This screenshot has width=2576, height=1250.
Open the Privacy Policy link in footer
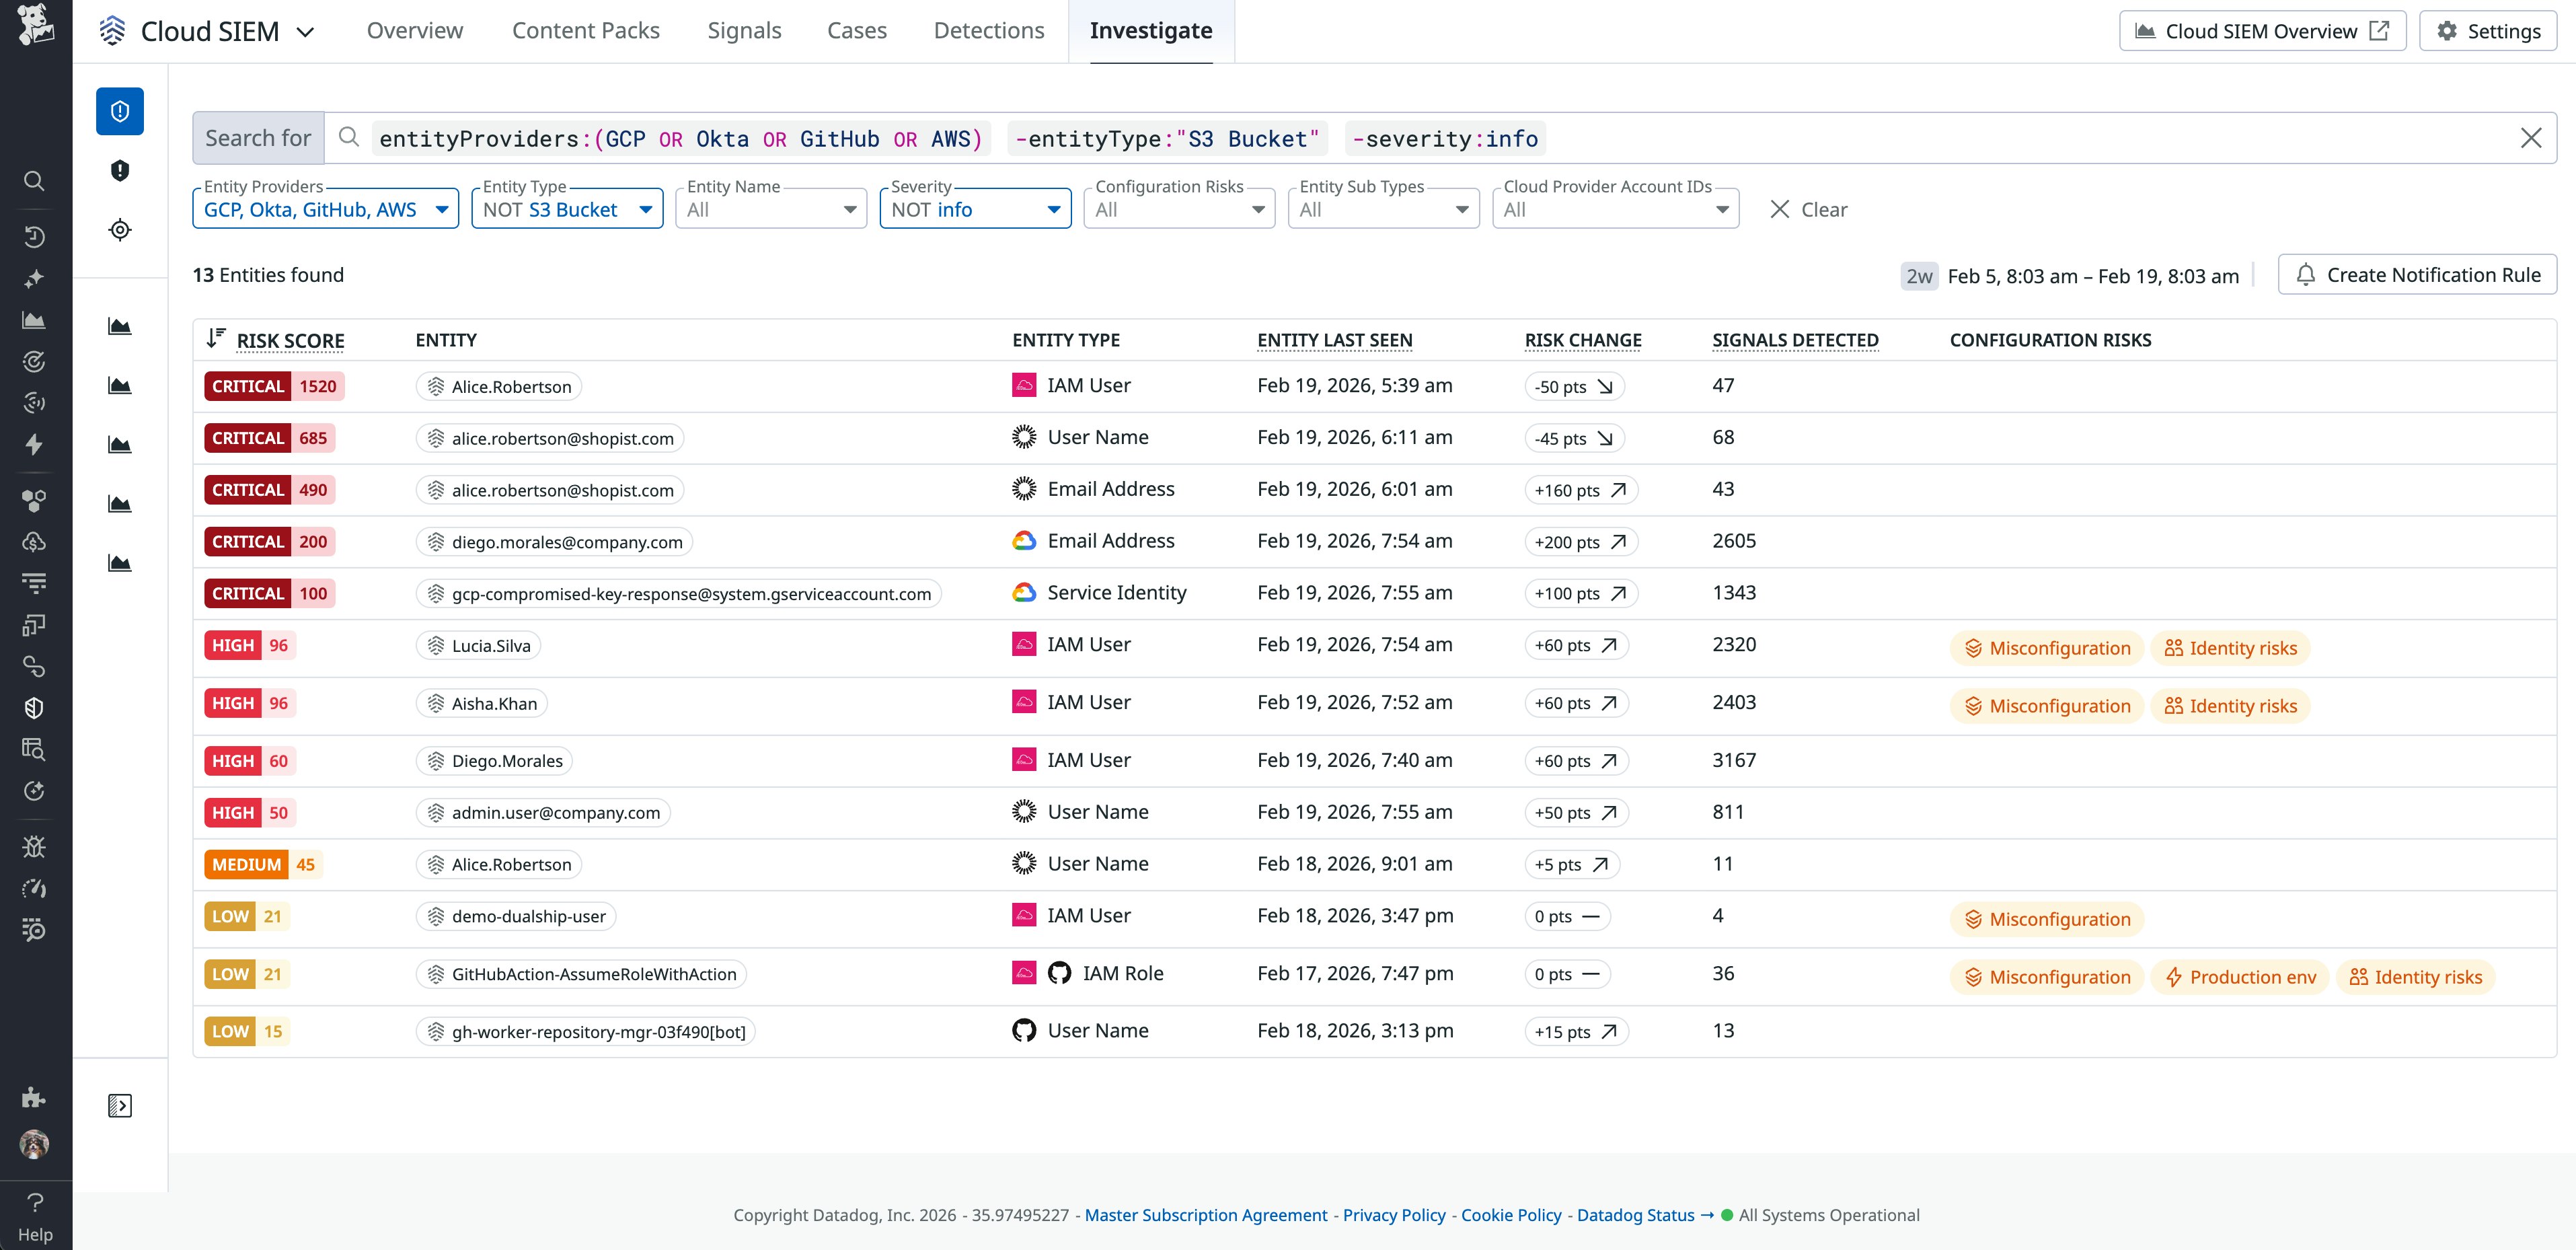[x=1394, y=1215]
